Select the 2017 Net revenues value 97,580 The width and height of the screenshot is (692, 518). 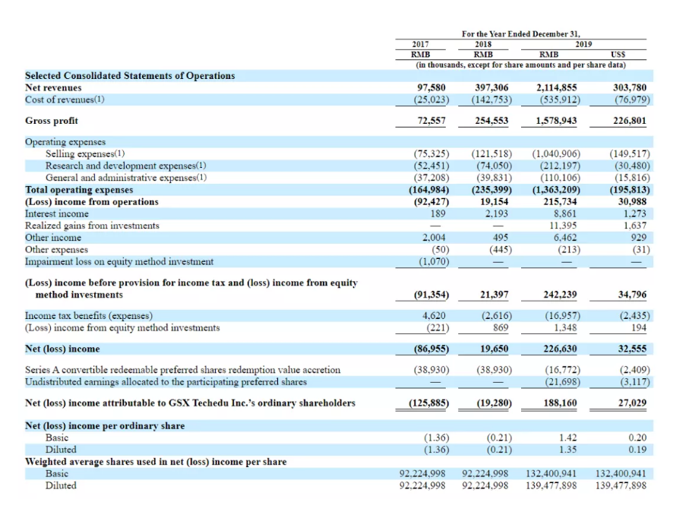click(431, 88)
